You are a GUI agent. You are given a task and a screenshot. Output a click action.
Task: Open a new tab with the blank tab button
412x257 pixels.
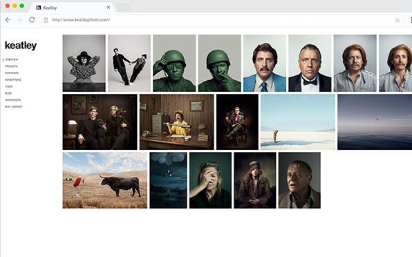point(124,8)
